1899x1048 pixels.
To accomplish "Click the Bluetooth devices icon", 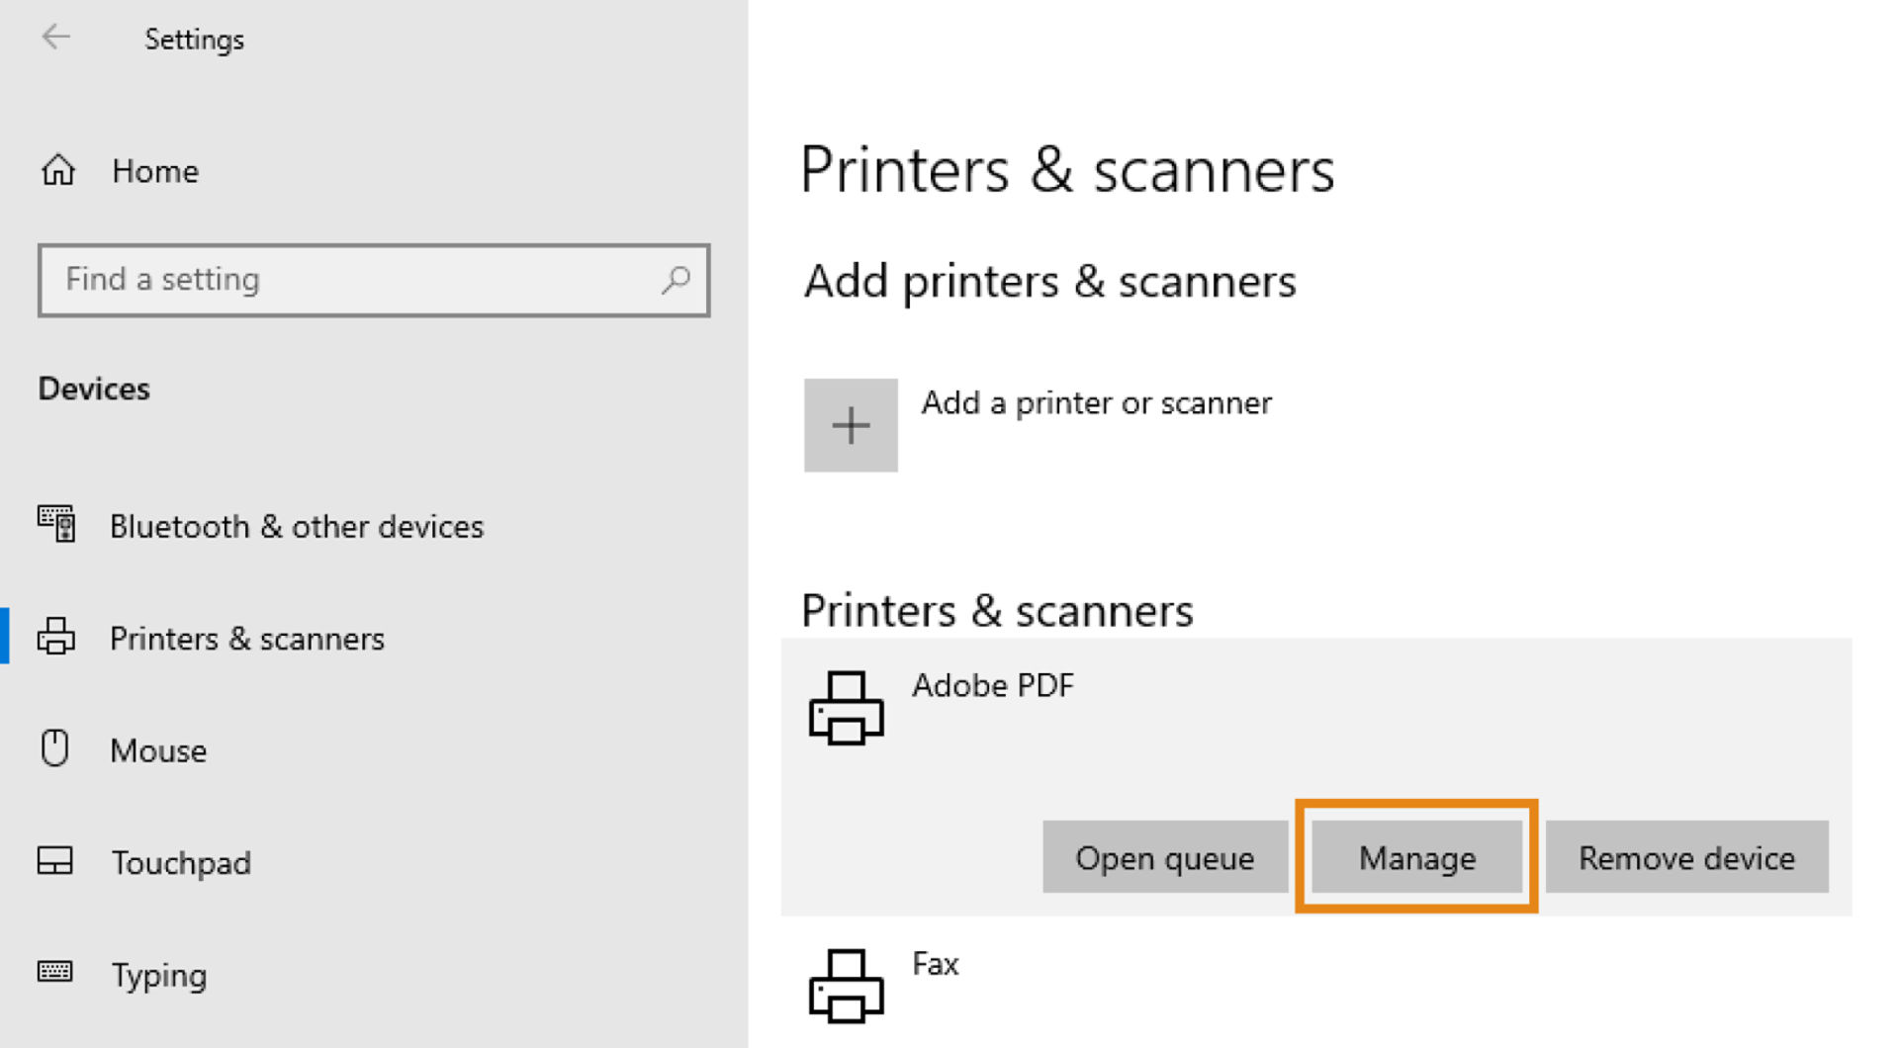I will (x=59, y=526).
